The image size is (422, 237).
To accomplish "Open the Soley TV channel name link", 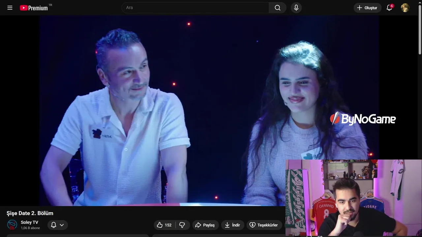I will point(29,223).
